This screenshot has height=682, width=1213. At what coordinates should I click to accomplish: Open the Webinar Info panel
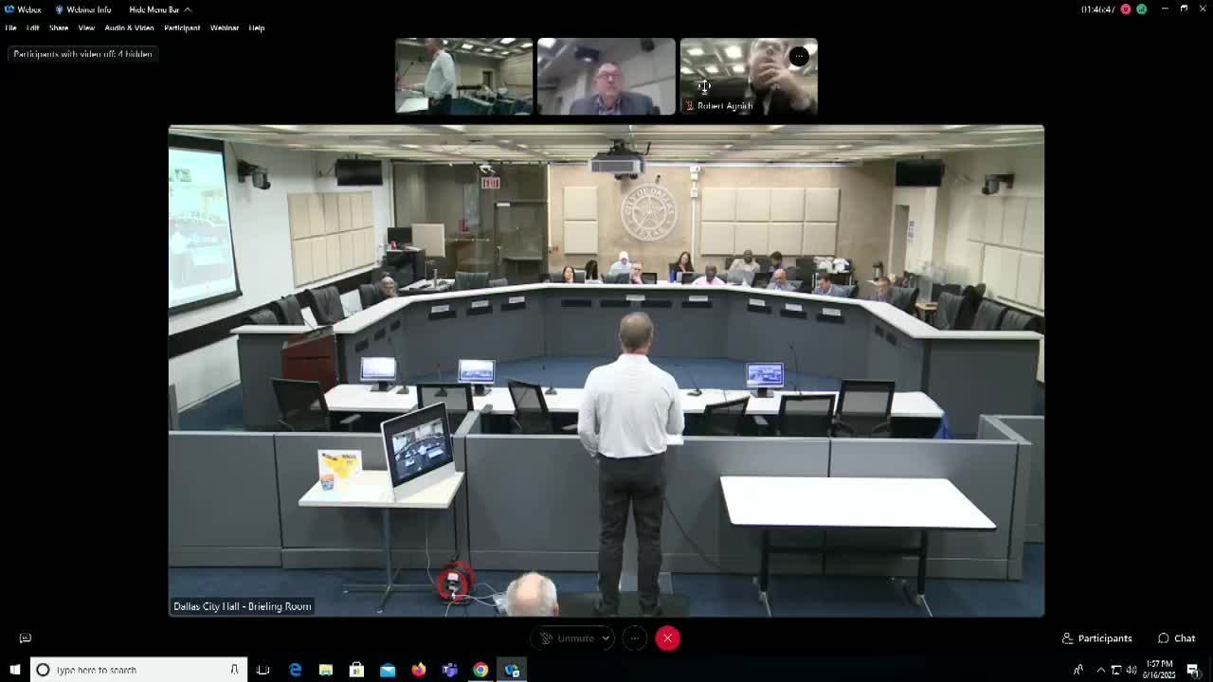coord(83,9)
